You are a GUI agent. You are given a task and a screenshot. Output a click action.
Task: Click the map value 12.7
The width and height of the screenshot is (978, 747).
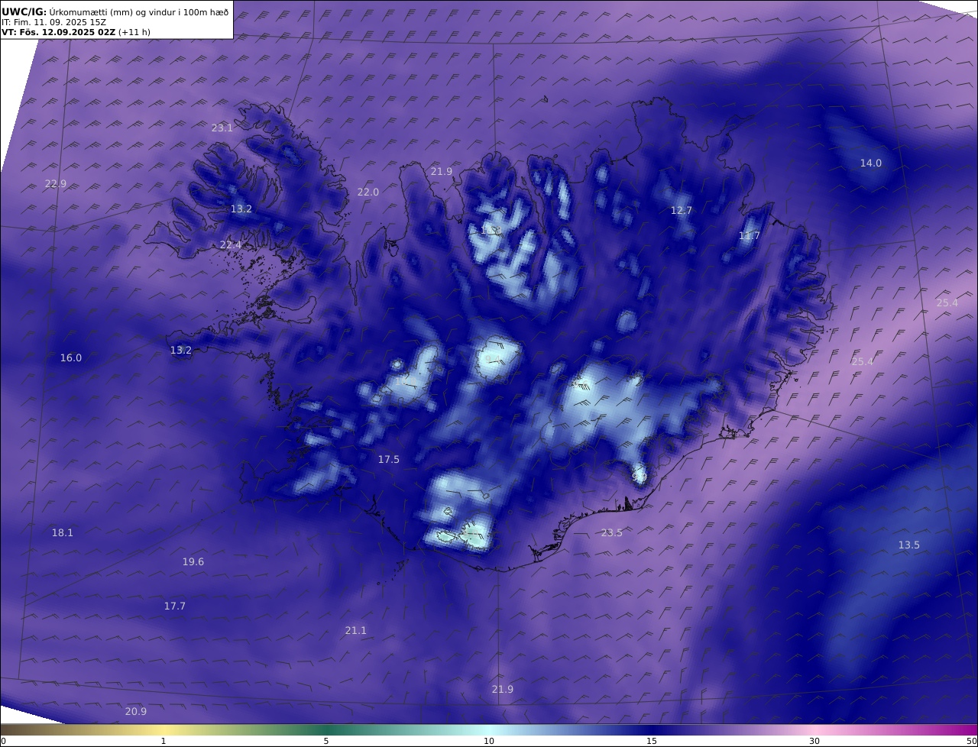(x=682, y=211)
